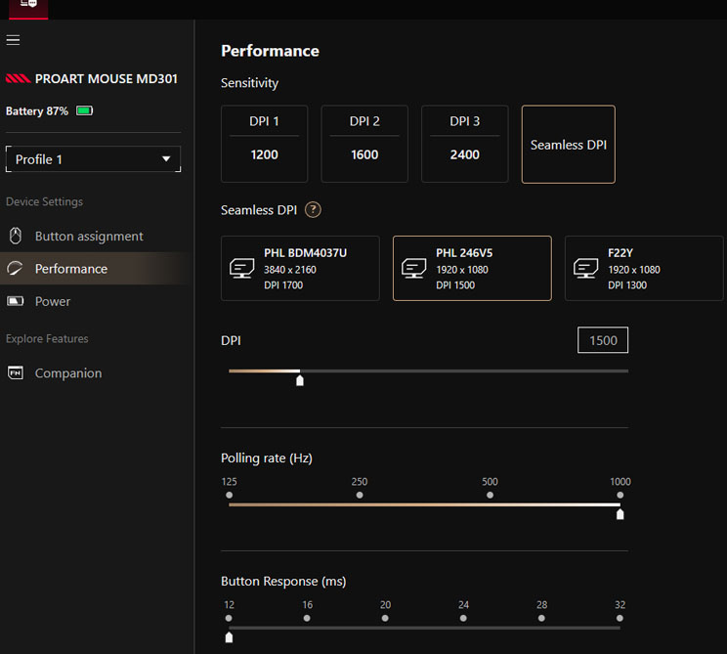Click the monitor icon in PHL BDM4037U card

(241, 268)
